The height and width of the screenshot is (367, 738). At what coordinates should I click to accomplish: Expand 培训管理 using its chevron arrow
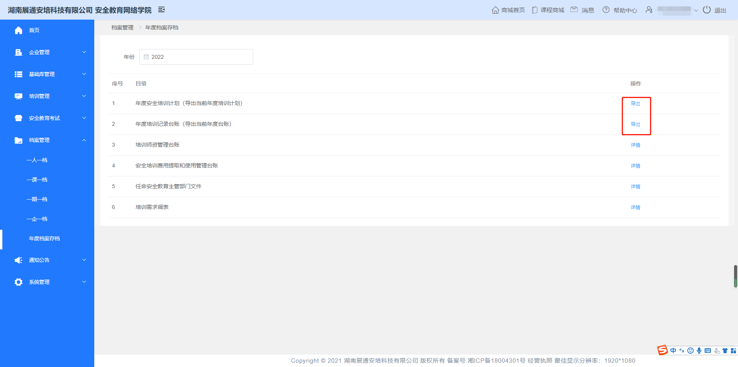[84, 96]
